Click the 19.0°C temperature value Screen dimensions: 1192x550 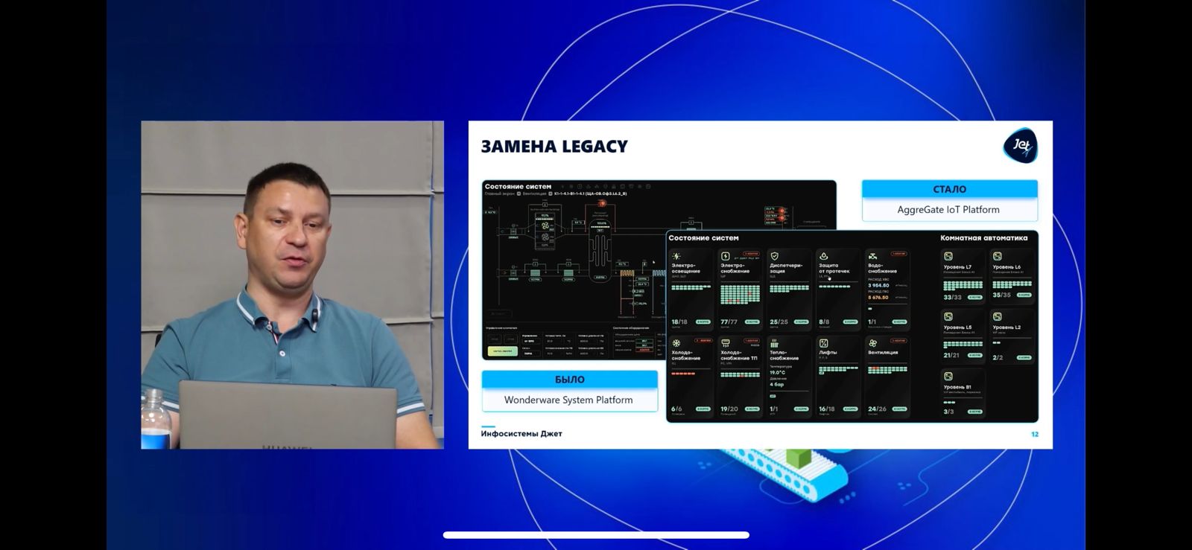point(777,372)
